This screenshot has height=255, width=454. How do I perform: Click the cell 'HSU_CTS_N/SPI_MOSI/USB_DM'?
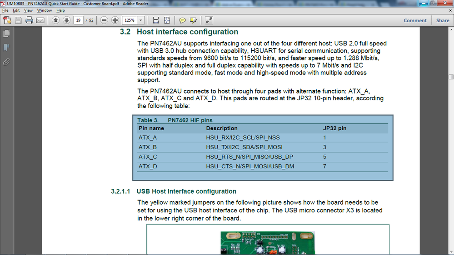[250, 167]
